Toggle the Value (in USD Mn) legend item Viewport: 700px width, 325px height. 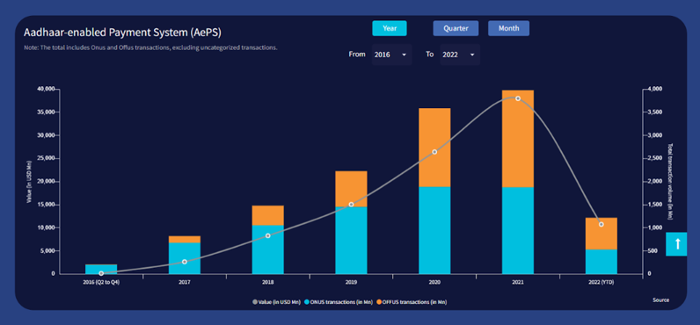coord(277,302)
